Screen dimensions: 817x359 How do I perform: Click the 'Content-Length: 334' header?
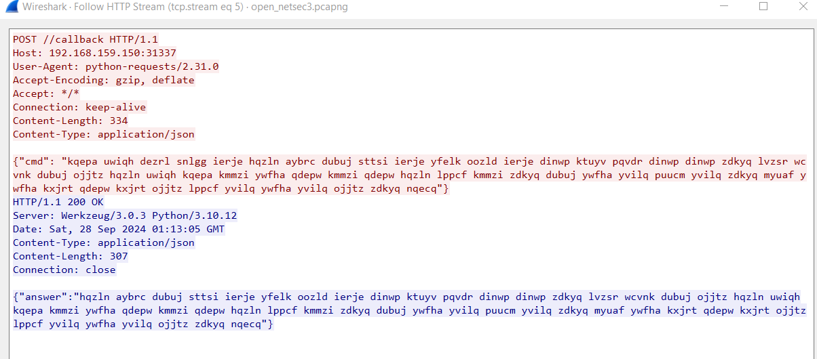point(71,121)
